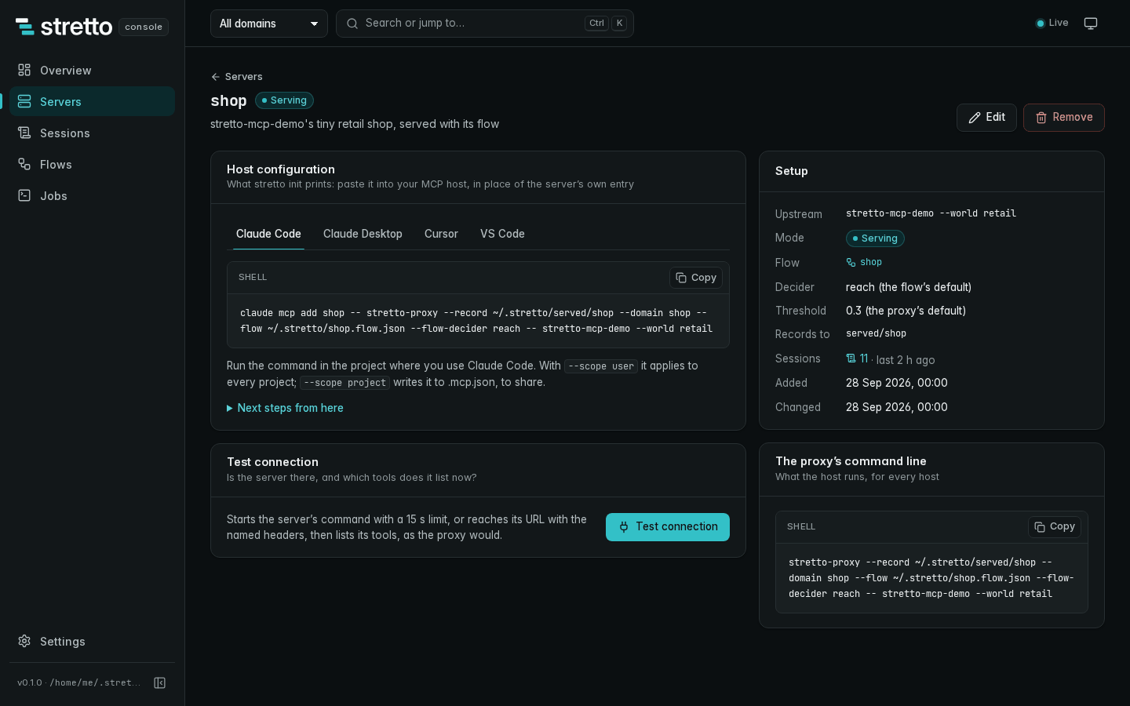Screen dimensions: 1130x706
Task: Click the Settings gear icon
Action: 24,641
